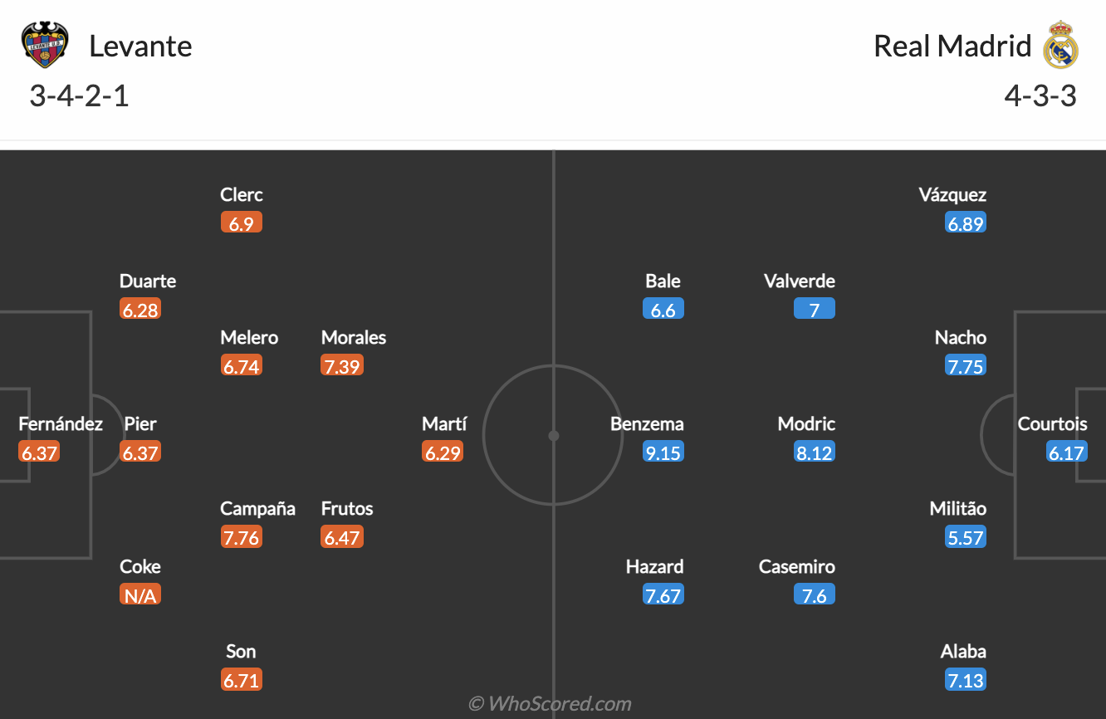
Task: Click Nacho's 7.75 rating badge
Action: [x=965, y=366]
